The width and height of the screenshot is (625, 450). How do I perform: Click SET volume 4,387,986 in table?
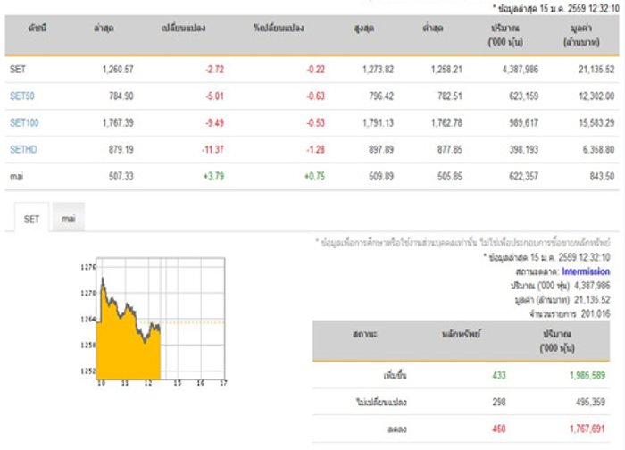coord(521,70)
